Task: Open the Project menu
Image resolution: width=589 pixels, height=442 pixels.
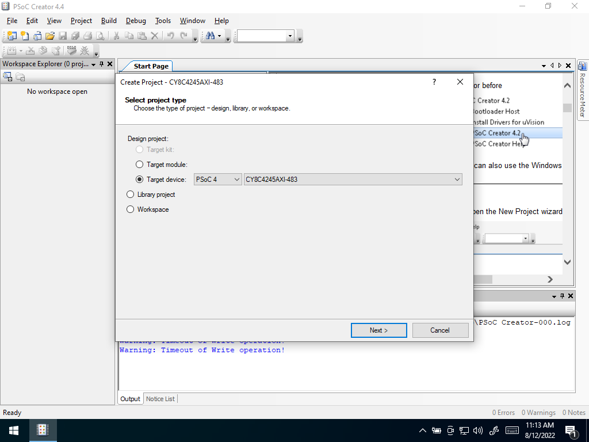Action: point(81,21)
